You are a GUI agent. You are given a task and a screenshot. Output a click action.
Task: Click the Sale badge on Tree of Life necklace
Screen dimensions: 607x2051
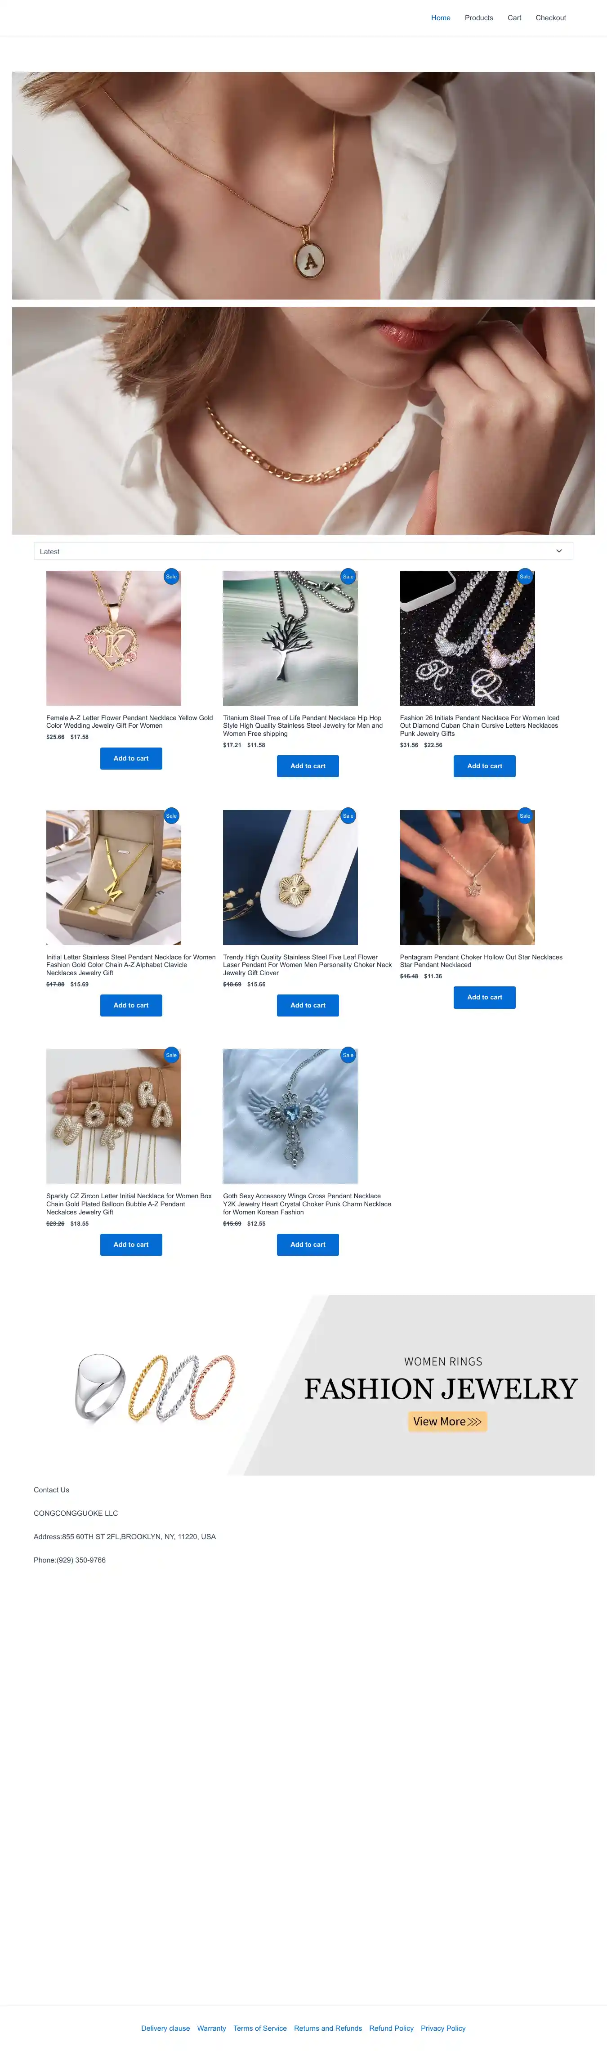pyautogui.click(x=348, y=577)
